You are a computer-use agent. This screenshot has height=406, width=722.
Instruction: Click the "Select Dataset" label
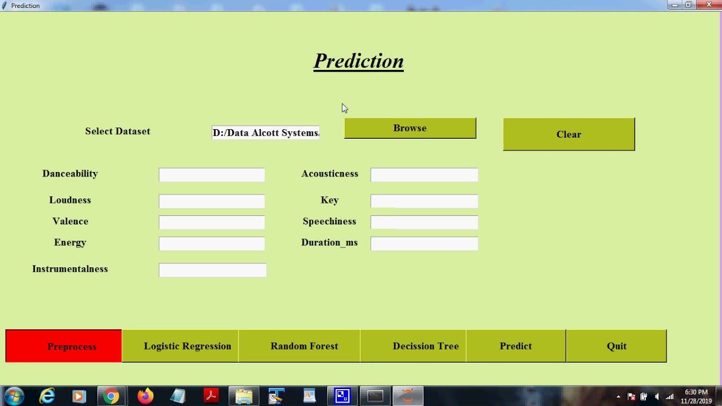tap(118, 131)
